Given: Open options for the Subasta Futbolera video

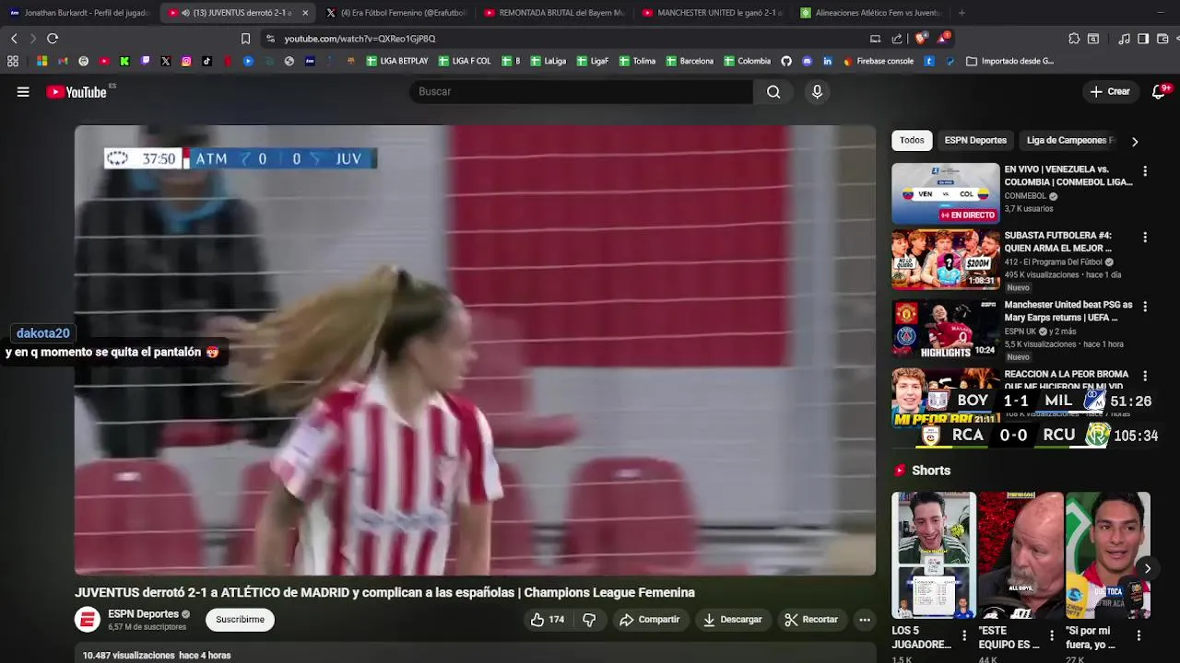Looking at the screenshot, I should click(1145, 238).
